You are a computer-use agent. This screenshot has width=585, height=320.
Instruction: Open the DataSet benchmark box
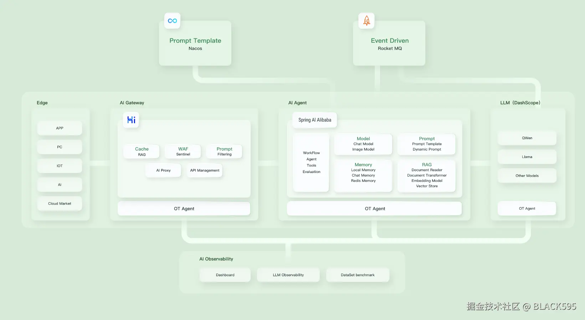(x=358, y=275)
